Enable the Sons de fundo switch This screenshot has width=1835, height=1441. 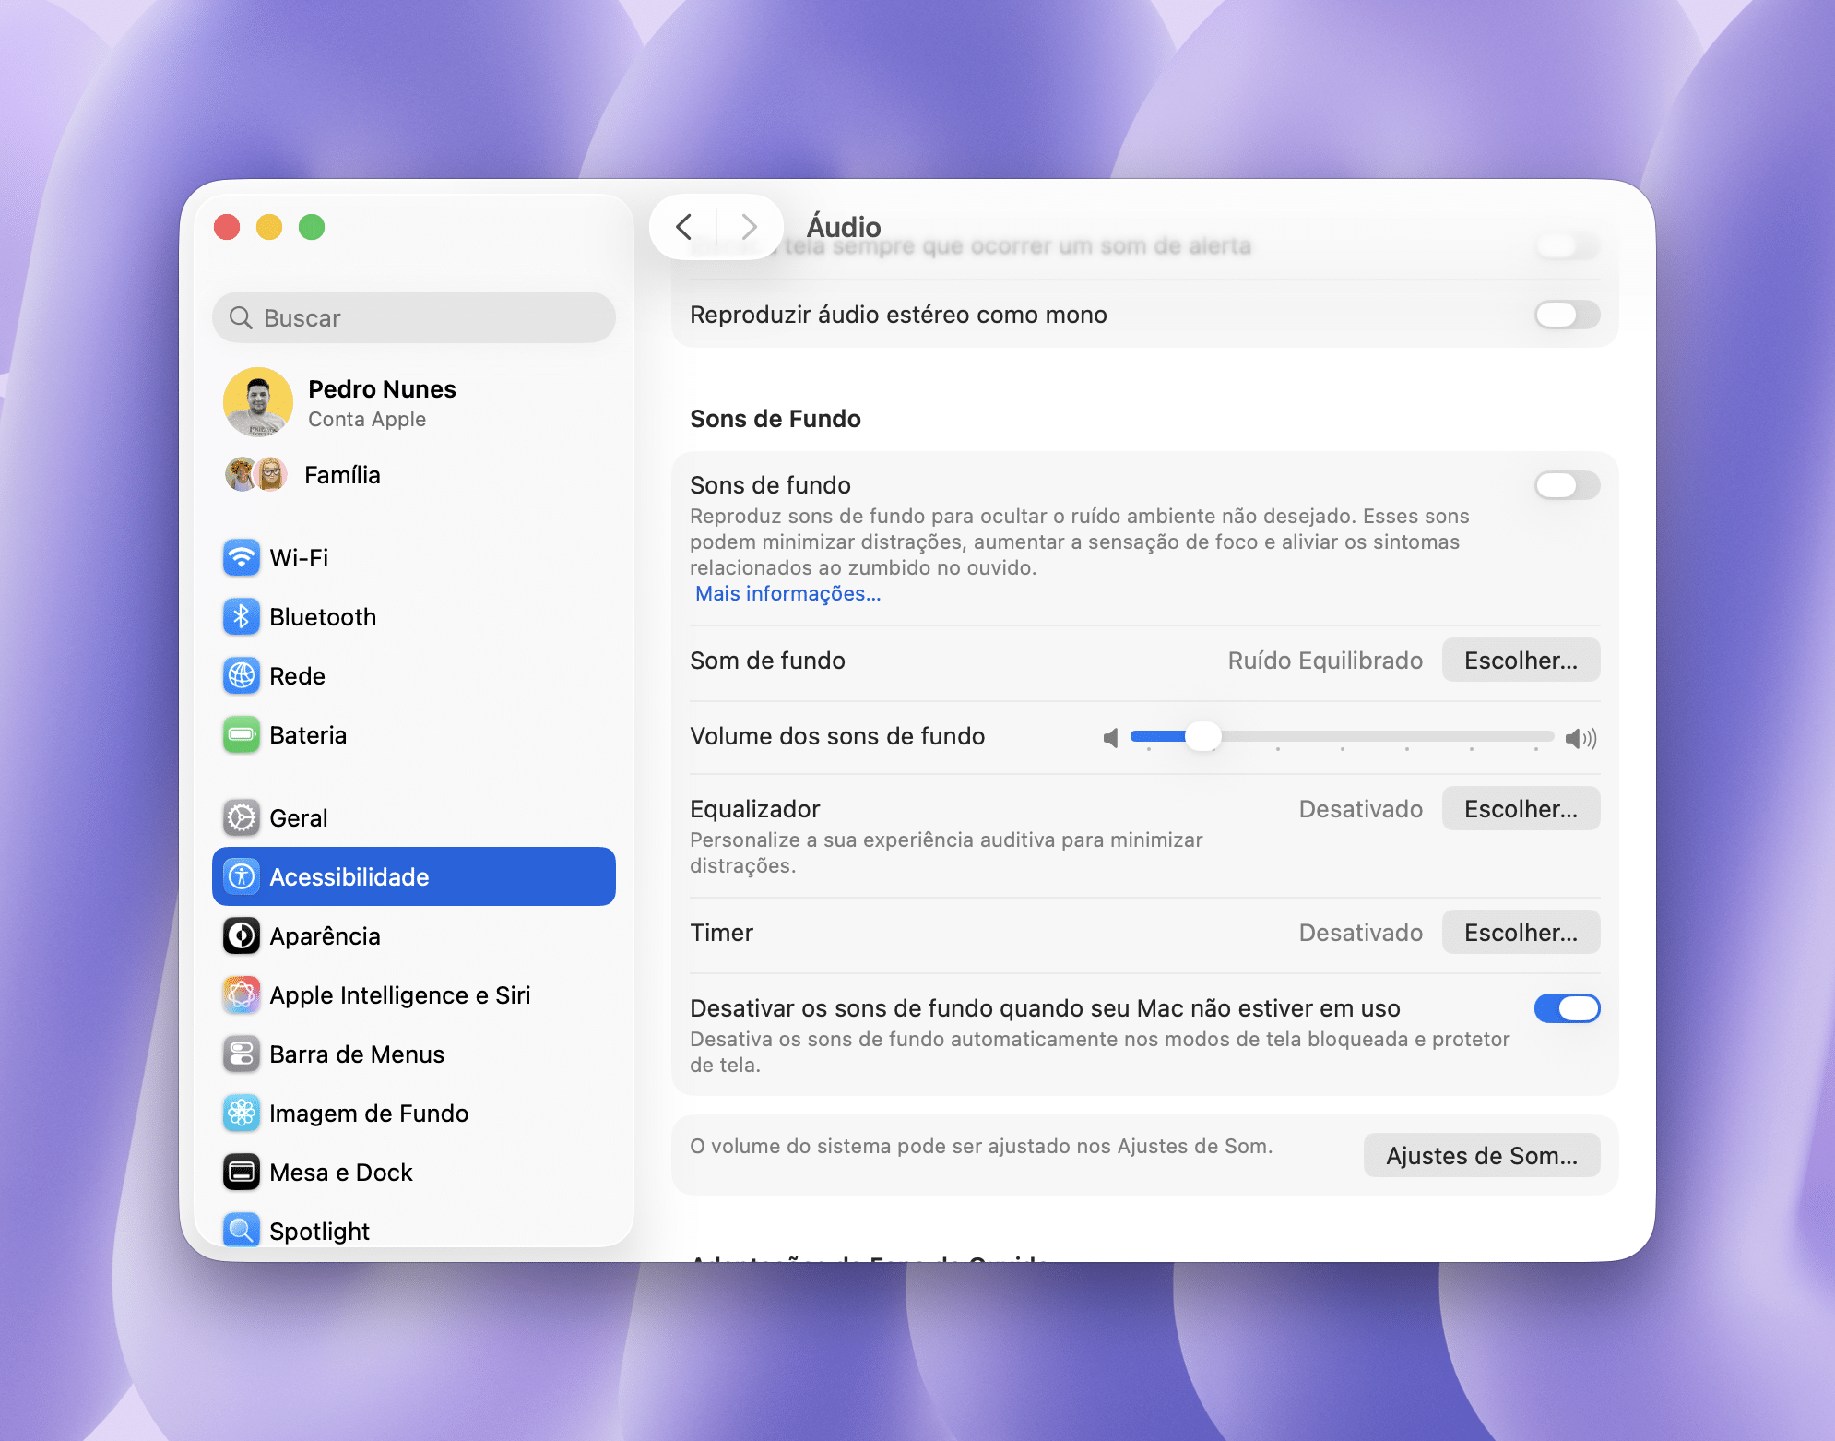(1566, 485)
